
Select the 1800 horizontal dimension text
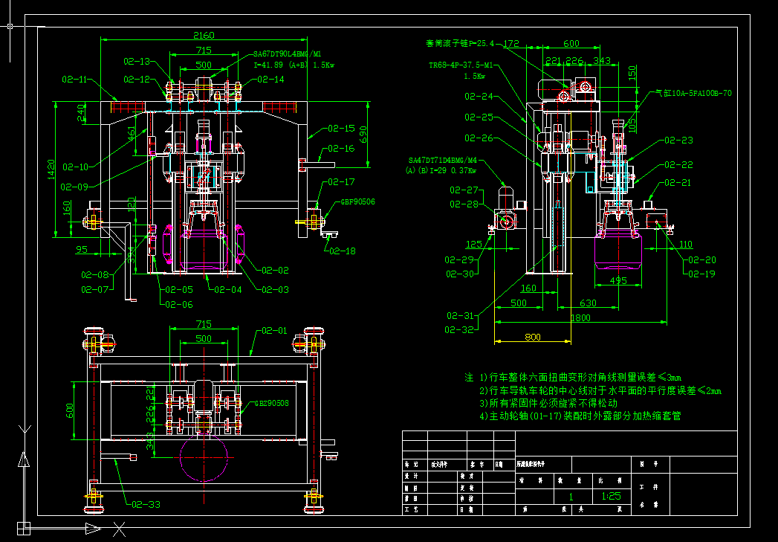[580, 317]
